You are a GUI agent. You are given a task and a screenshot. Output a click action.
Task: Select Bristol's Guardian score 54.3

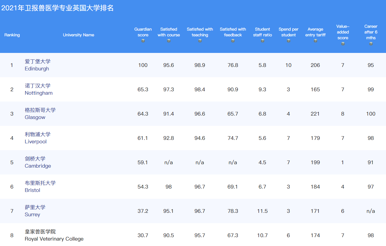pos(143,187)
